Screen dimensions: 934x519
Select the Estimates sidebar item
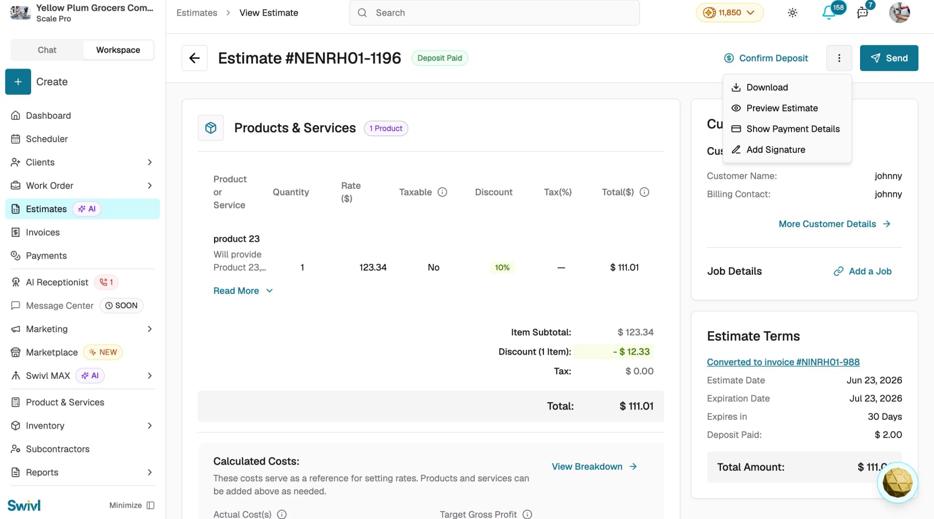[x=83, y=209]
